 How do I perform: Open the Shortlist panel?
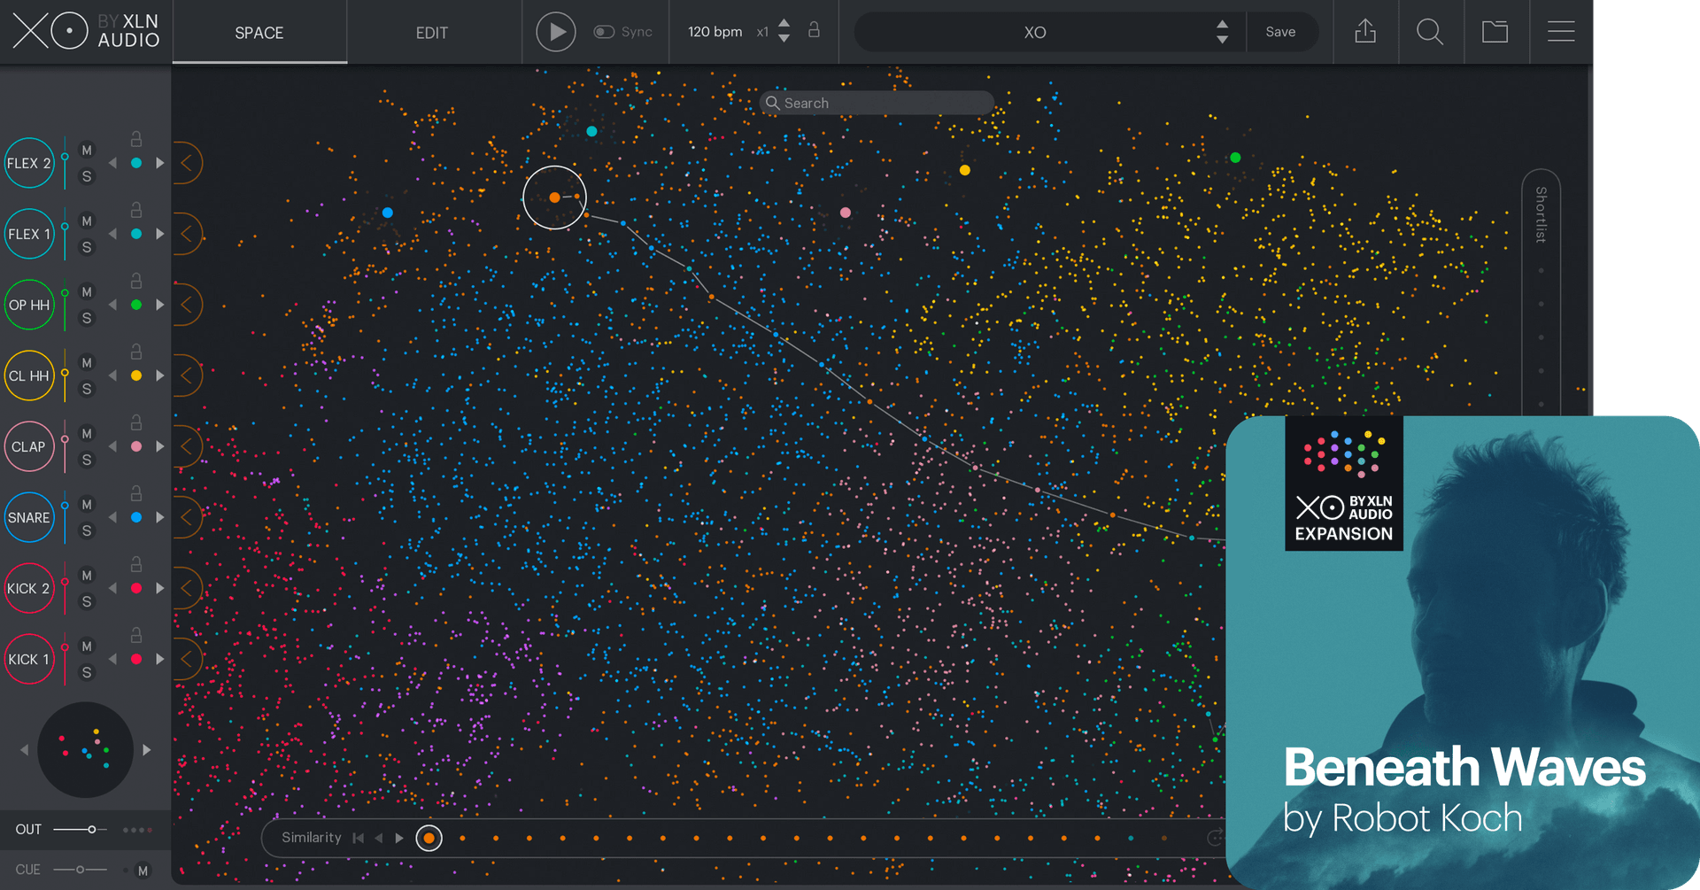(x=1541, y=214)
